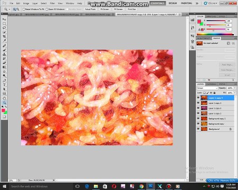Open the Image menu
This screenshot has height=190, width=238.
point(26,3)
